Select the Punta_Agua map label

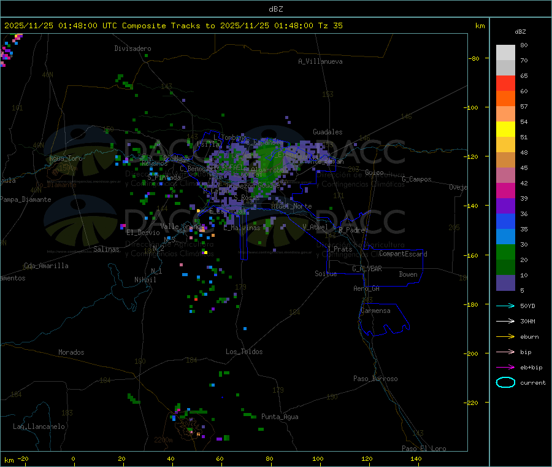coord(280,417)
